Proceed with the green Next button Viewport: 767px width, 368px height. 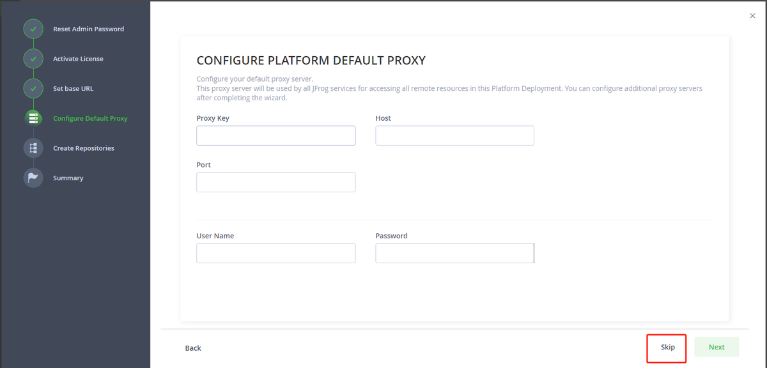pyautogui.click(x=717, y=347)
